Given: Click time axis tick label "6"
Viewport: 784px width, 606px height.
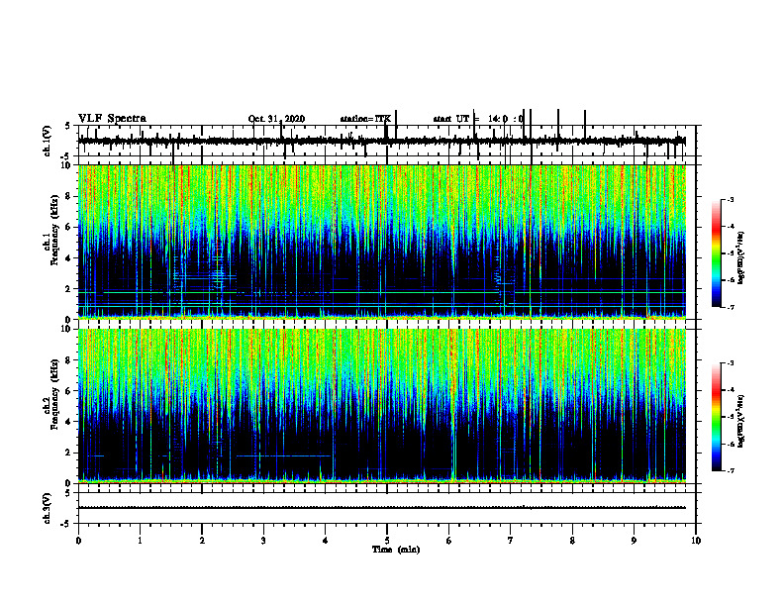Looking at the screenshot, I should (448, 541).
